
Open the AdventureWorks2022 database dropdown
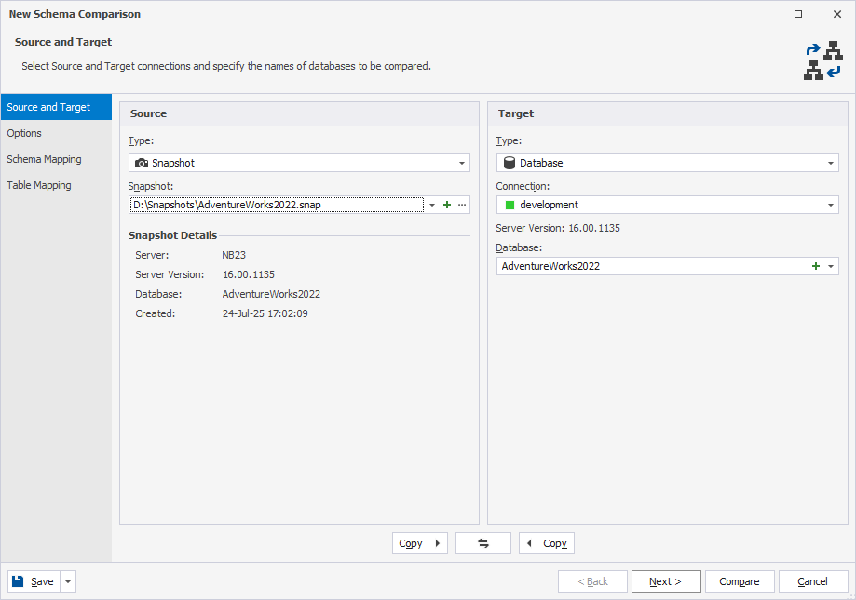coord(832,265)
